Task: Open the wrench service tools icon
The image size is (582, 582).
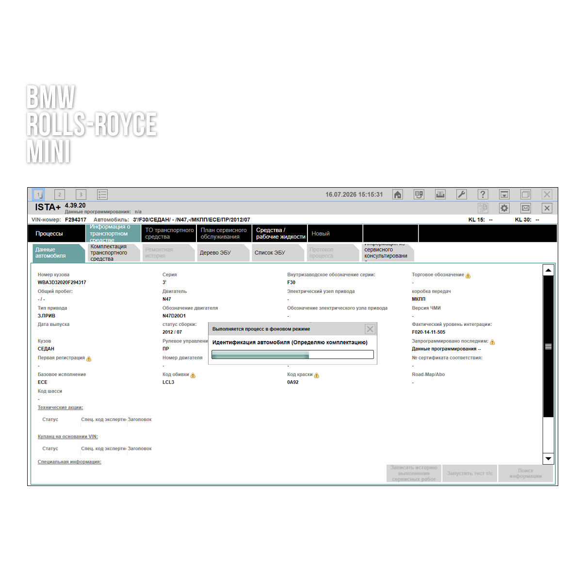Action: pos(462,194)
